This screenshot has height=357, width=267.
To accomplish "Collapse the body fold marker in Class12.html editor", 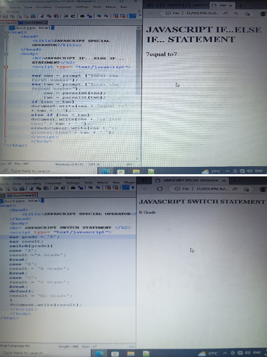I will tap(6, 54).
